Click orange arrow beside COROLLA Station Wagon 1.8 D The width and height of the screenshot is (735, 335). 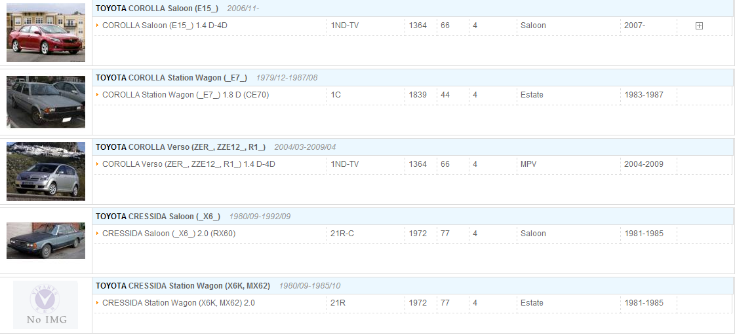[x=97, y=94]
